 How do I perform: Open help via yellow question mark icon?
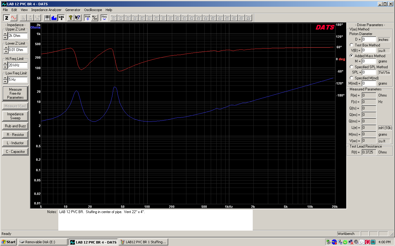(71, 18)
